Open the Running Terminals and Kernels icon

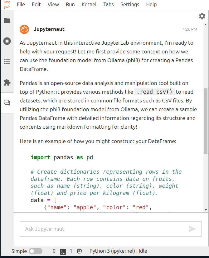(x=7, y=41)
